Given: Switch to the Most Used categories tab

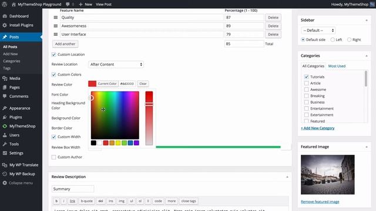Looking at the screenshot, I should (x=337, y=66).
